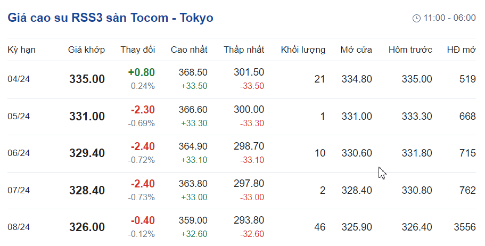Click the 3556 open interest value
The height and width of the screenshot is (246, 485).
[x=464, y=227]
